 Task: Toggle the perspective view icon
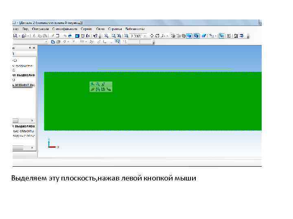(x=204, y=36)
